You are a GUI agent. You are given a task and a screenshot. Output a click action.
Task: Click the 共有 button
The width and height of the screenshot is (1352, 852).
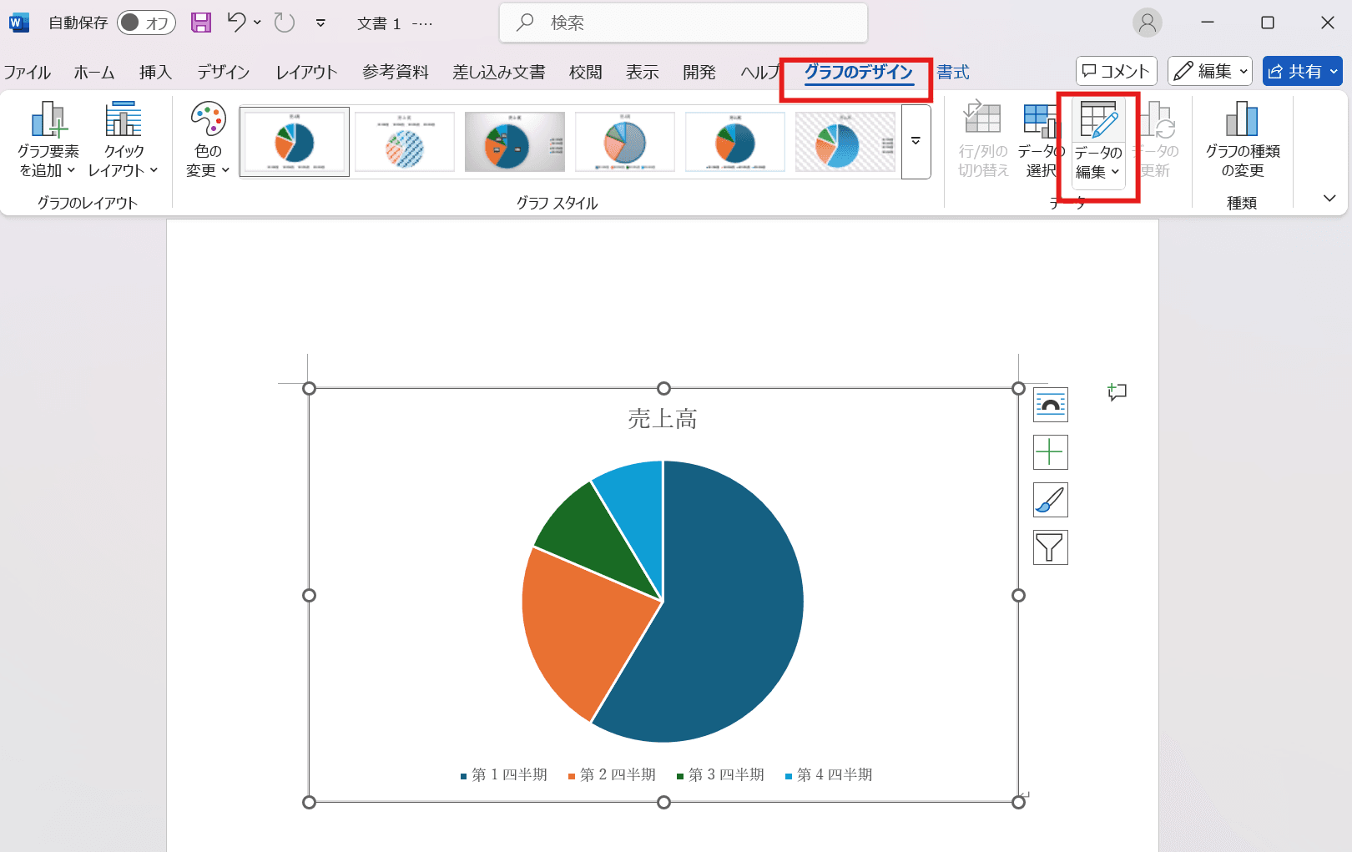tap(1301, 72)
